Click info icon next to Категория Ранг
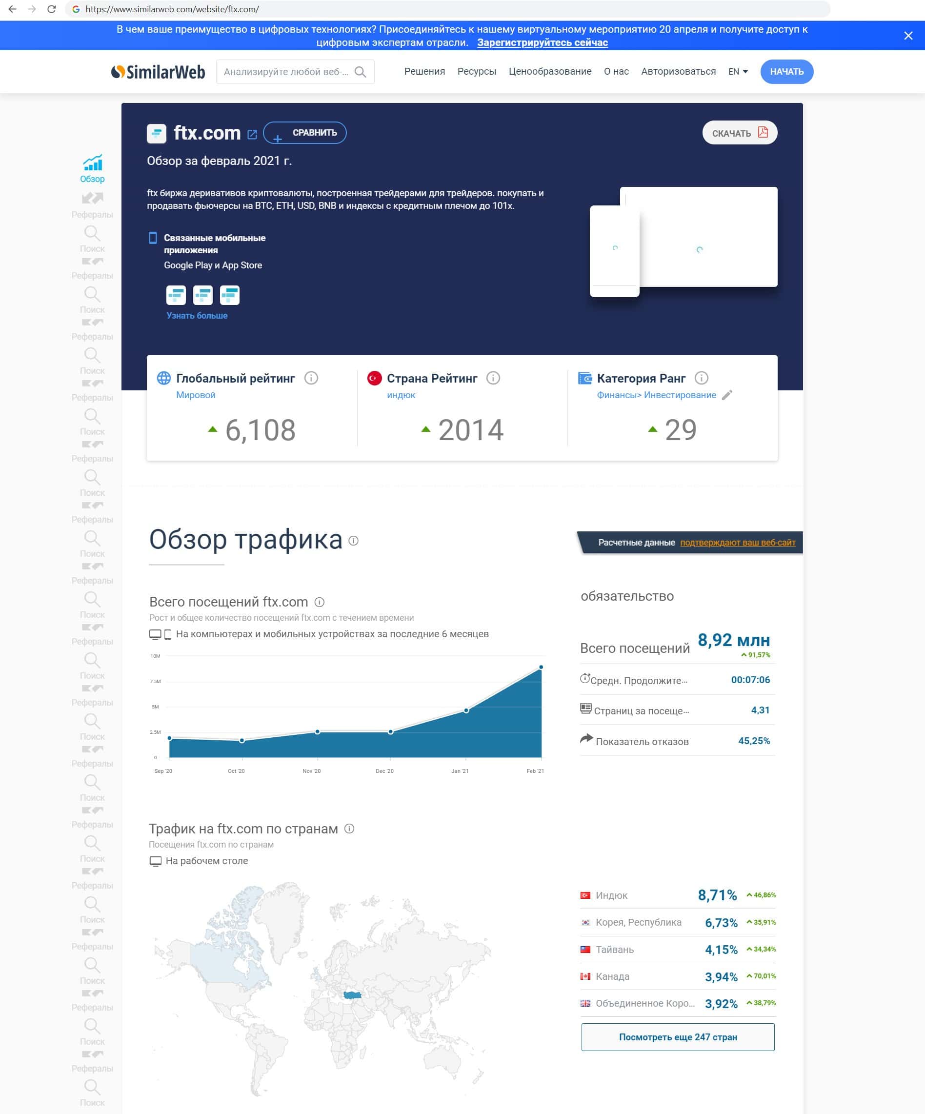 click(x=701, y=378)
